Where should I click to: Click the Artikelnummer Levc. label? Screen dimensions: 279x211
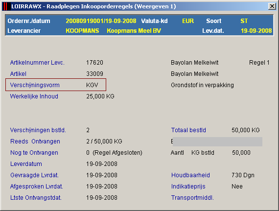click(37, 63)
